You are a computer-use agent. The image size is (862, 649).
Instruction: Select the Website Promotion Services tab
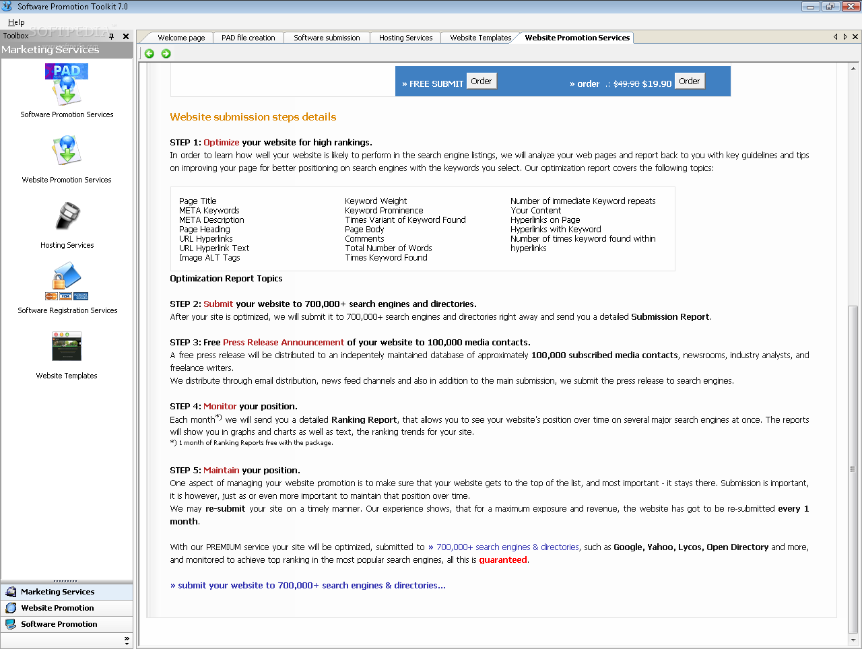coord(577,38)
